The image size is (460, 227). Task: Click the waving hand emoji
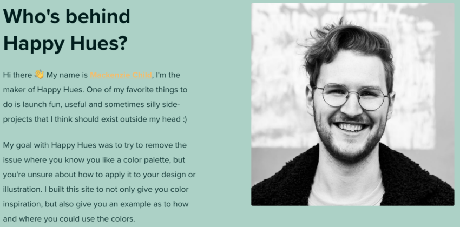coord(39,74)
